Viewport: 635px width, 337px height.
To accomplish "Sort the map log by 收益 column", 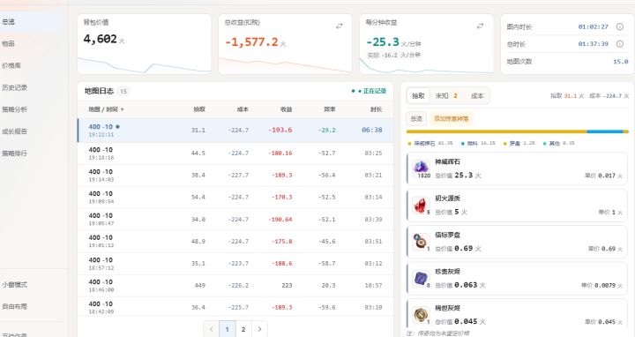I will coord(287,109).
